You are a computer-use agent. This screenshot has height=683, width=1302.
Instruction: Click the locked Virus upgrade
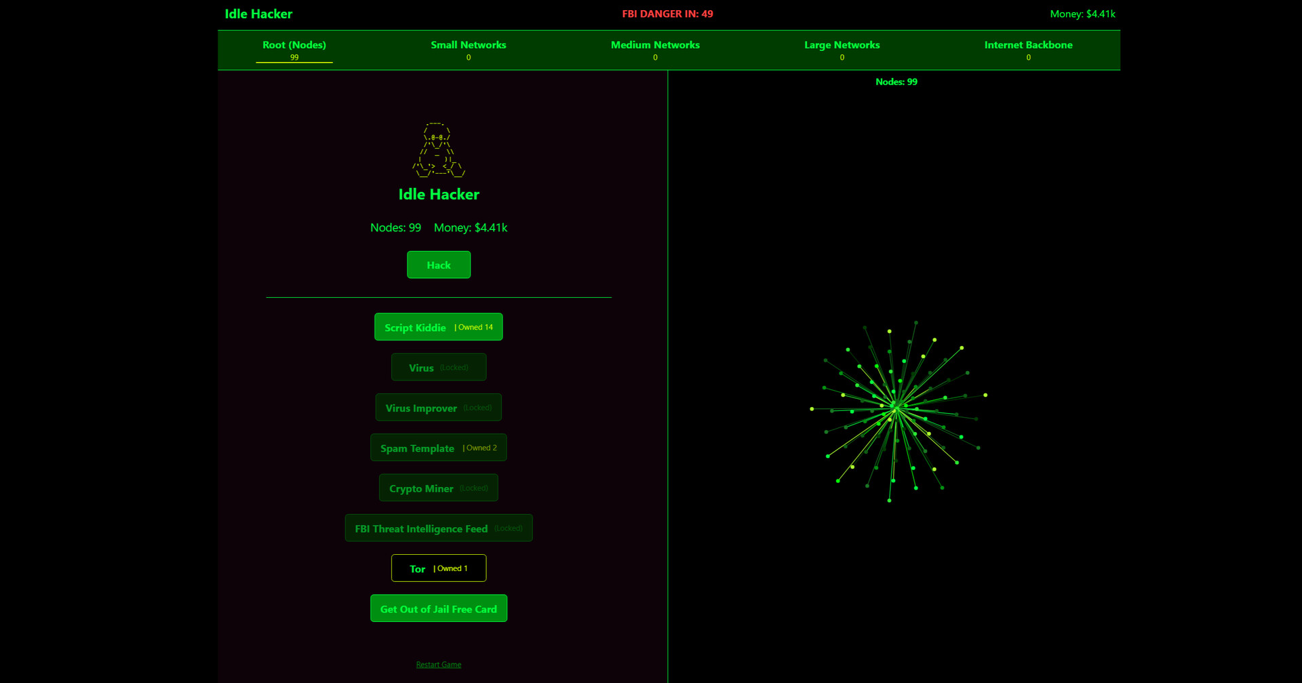point(438,367)
